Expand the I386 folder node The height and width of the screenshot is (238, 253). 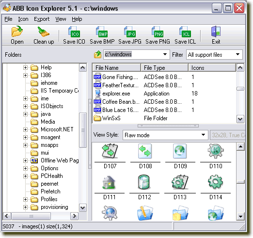[25, 75]
